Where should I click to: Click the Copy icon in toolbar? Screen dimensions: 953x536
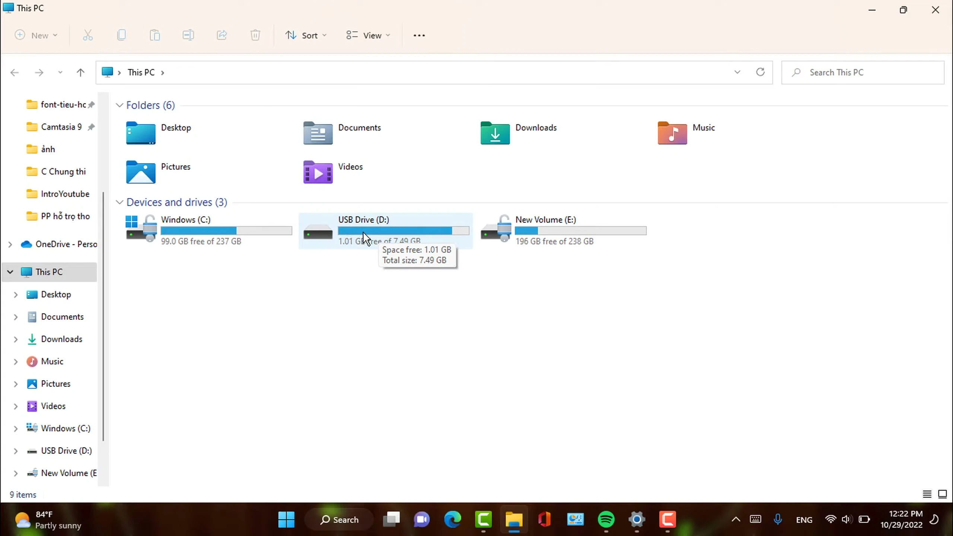pos(121,35)
